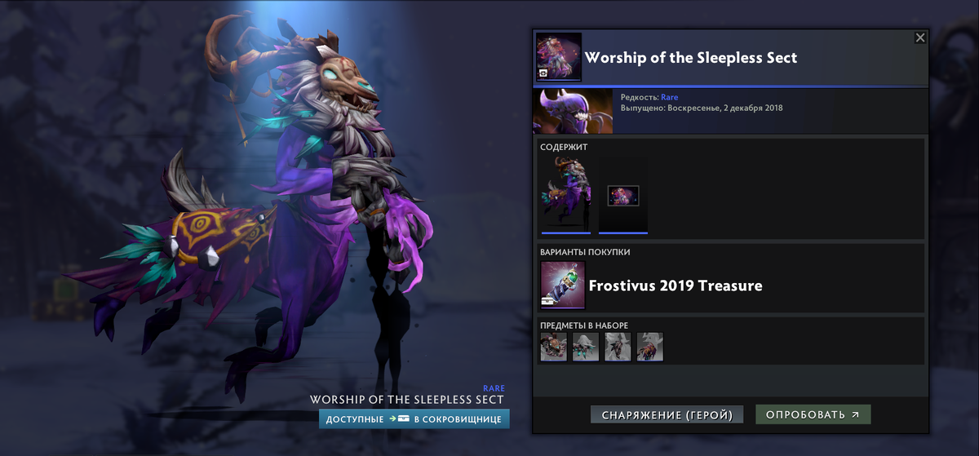Click the Опробовать button

click(813, 414)
